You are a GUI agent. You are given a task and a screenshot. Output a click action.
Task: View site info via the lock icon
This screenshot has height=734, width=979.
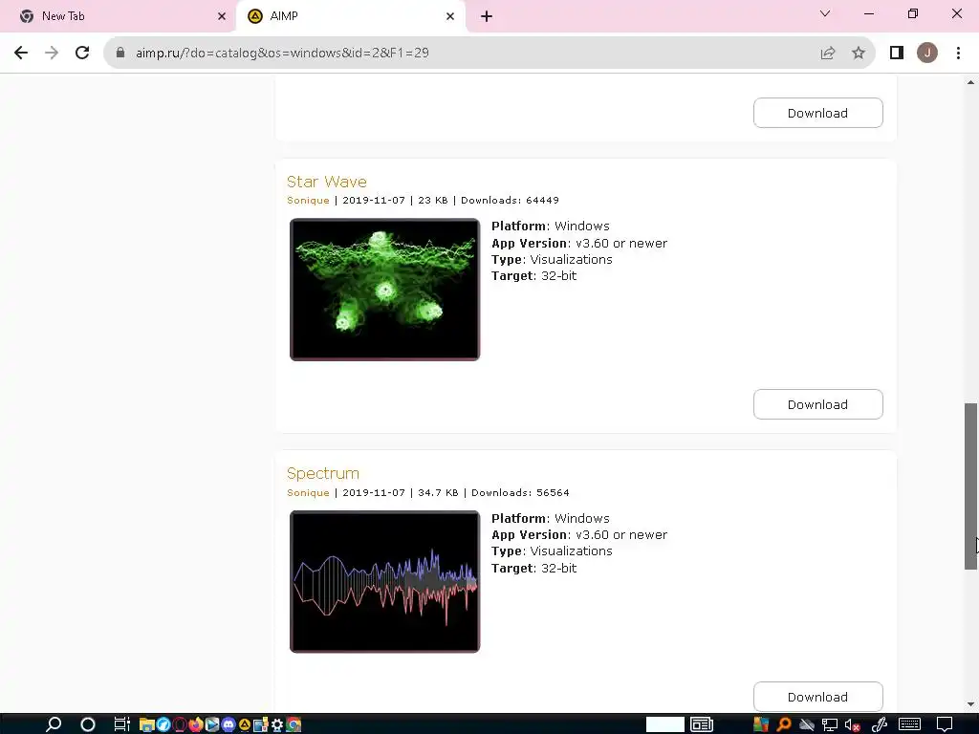(x=120, y=53)
